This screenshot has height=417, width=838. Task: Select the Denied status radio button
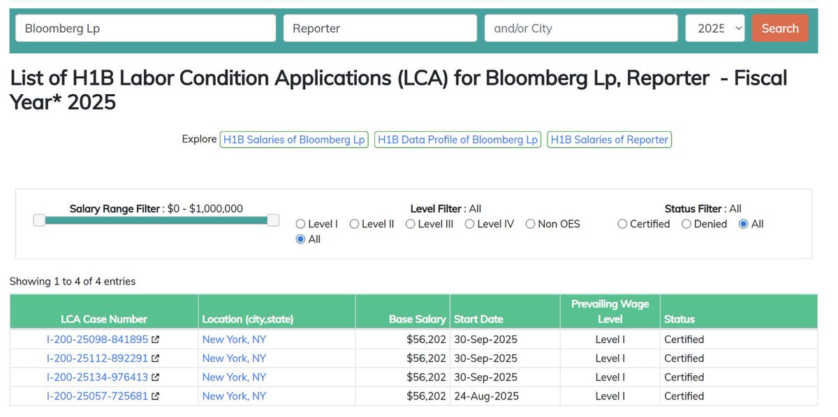tap(686, 224)
